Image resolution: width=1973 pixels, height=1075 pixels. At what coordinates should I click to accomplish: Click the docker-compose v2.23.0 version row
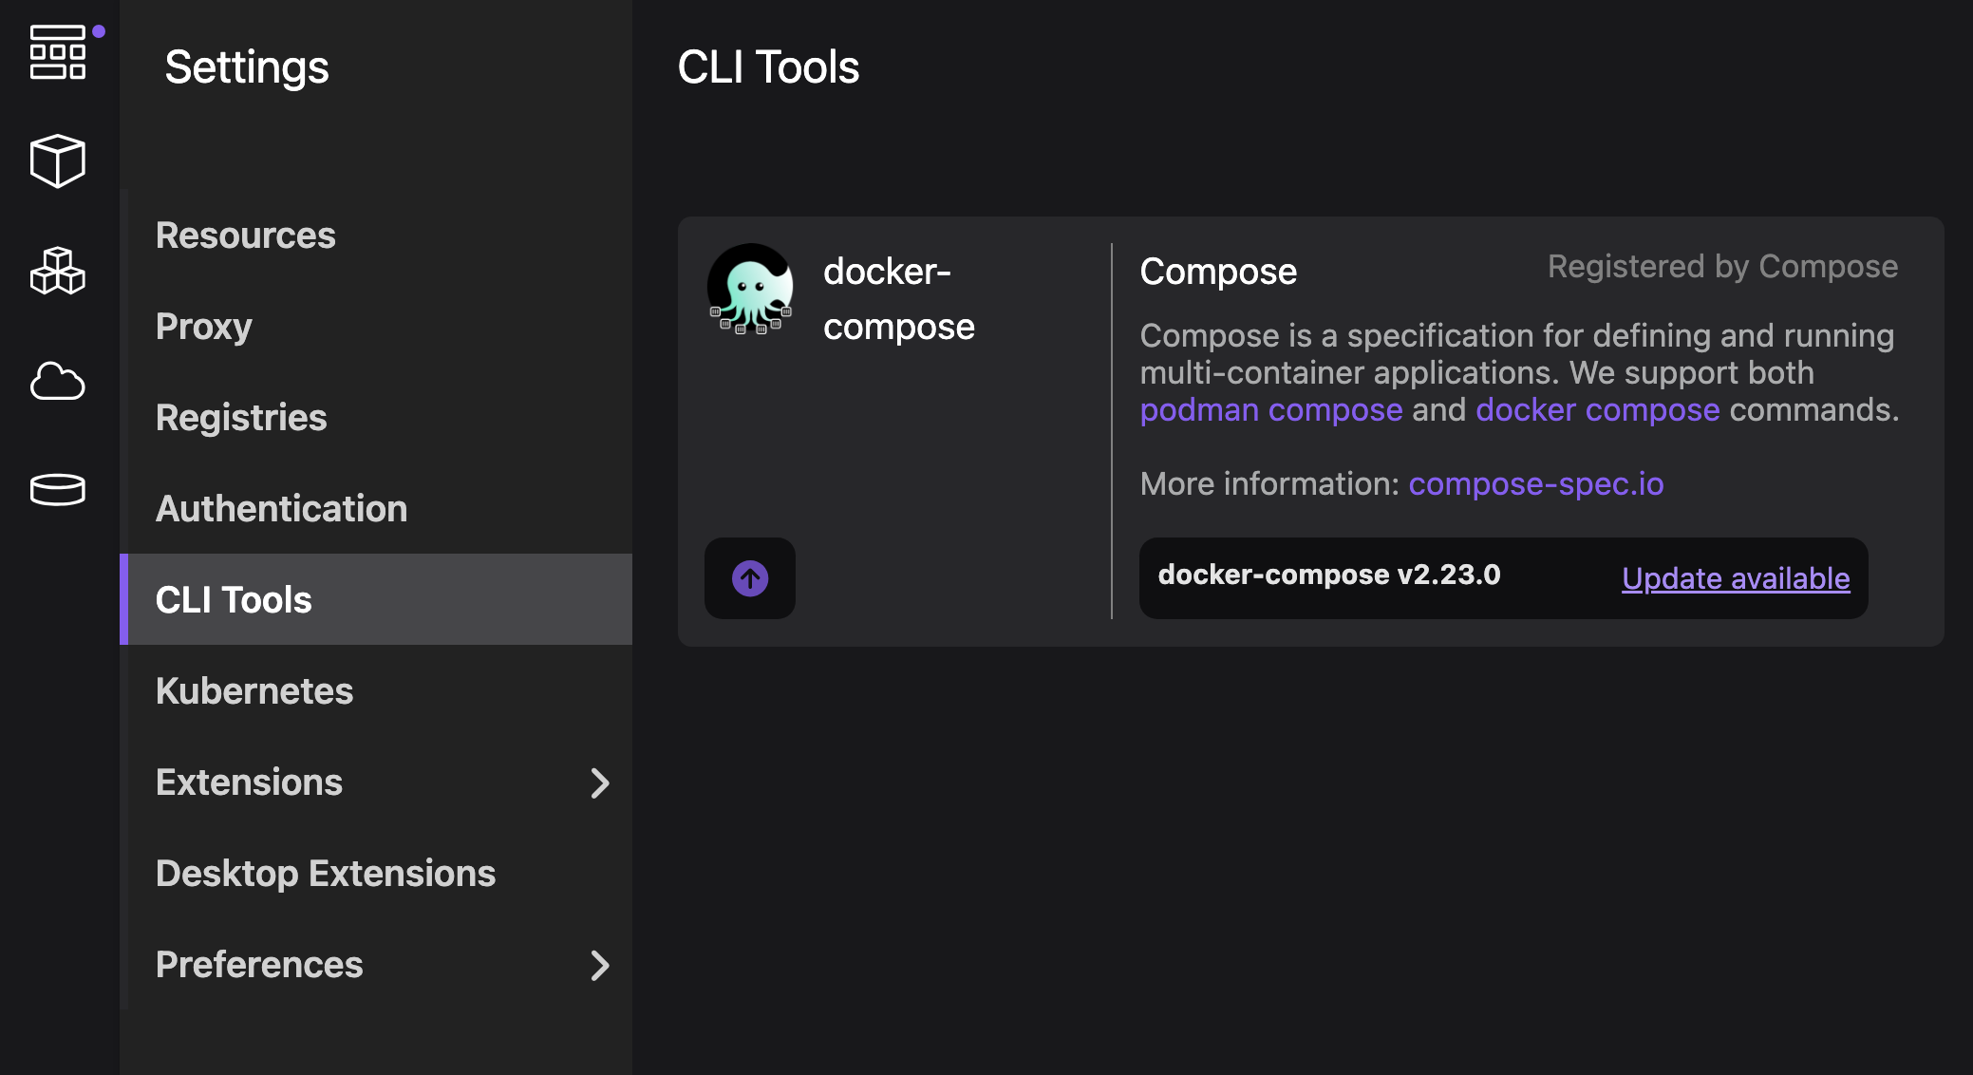coord(1328,574)
